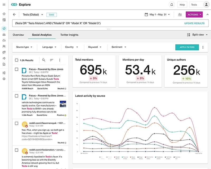Viewport: 211px width, 169px height.
Task: Toggle the YouTube series in chart legend
Action: 168,158
